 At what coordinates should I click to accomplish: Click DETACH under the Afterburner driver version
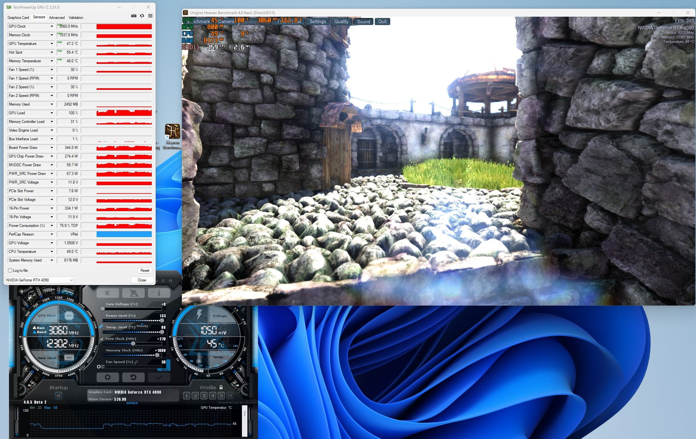pyautogui.click(x=132, y=403)
